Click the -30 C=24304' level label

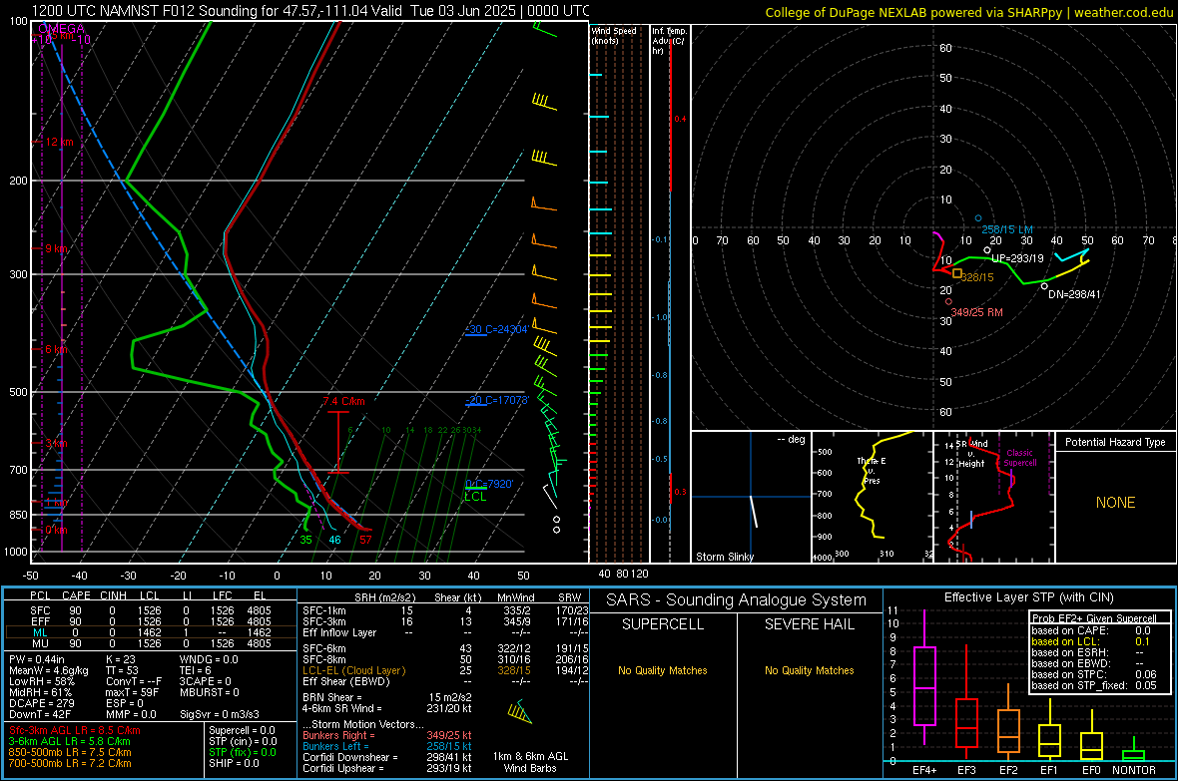pyautogui.click(x=497, y=329)
